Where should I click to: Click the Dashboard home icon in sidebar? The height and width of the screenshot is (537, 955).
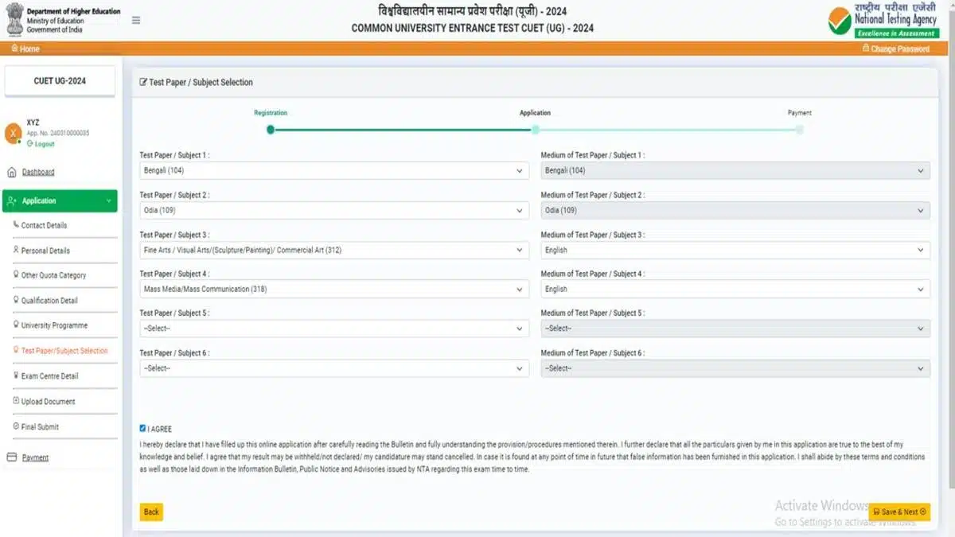12,172
